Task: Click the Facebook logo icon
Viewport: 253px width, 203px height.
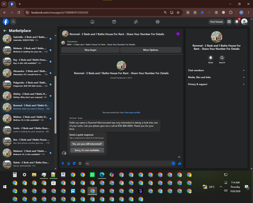Action: (6, 22)
